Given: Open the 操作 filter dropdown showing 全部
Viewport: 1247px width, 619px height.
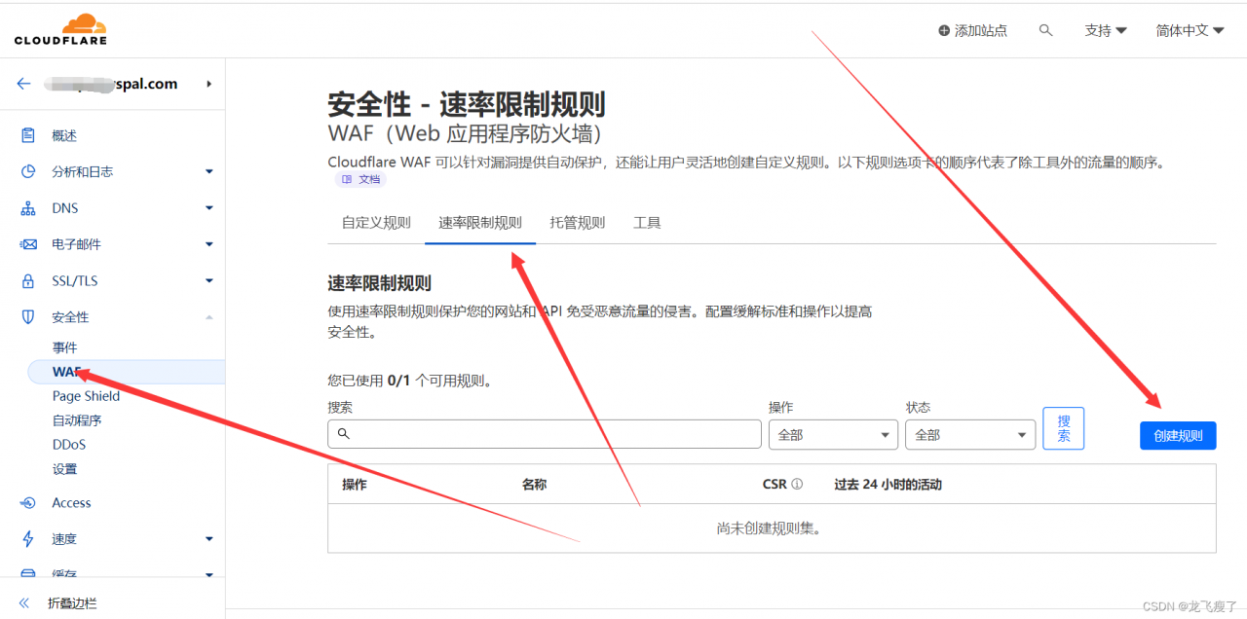Looking at the screenshot, I should coord(833,434).
